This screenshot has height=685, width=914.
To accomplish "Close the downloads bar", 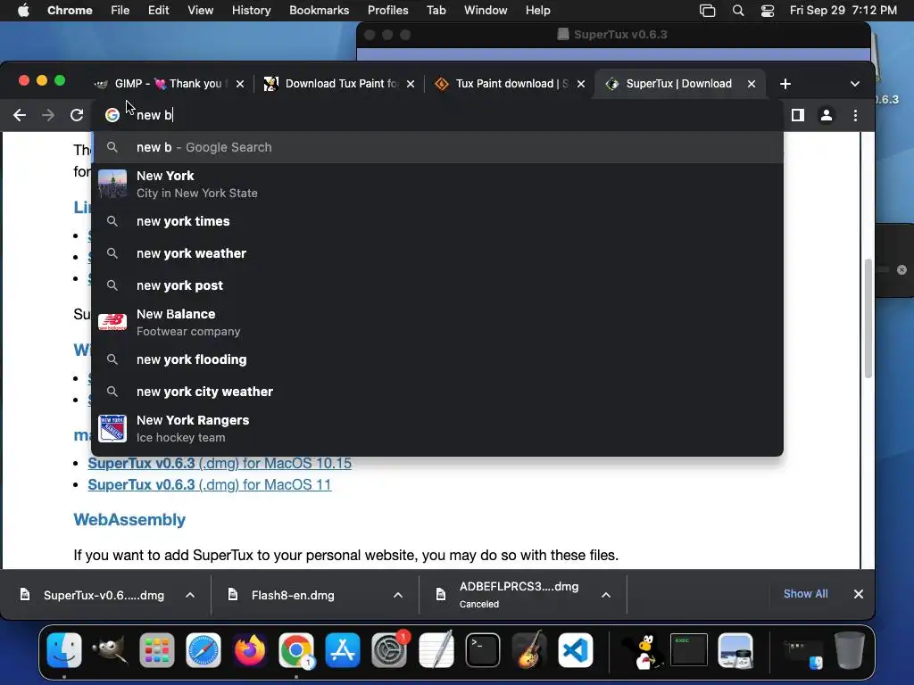I will 858,593.
